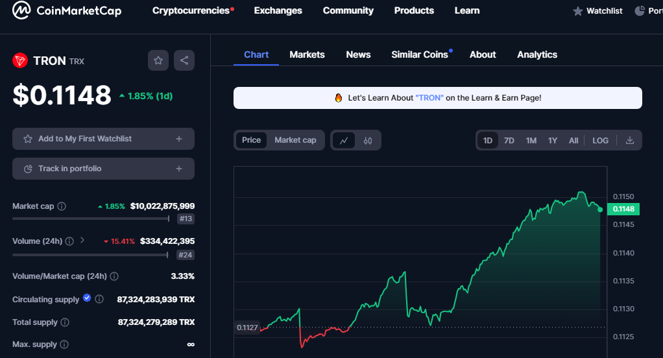663x358 pixels.
Task: Click the 0.1148 current price tag on chart
Action: [x=623, y=209]
